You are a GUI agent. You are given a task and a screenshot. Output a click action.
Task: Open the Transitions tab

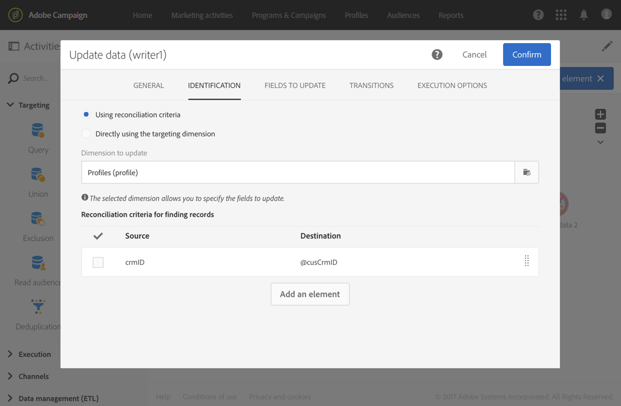click(x=371, y=86)
